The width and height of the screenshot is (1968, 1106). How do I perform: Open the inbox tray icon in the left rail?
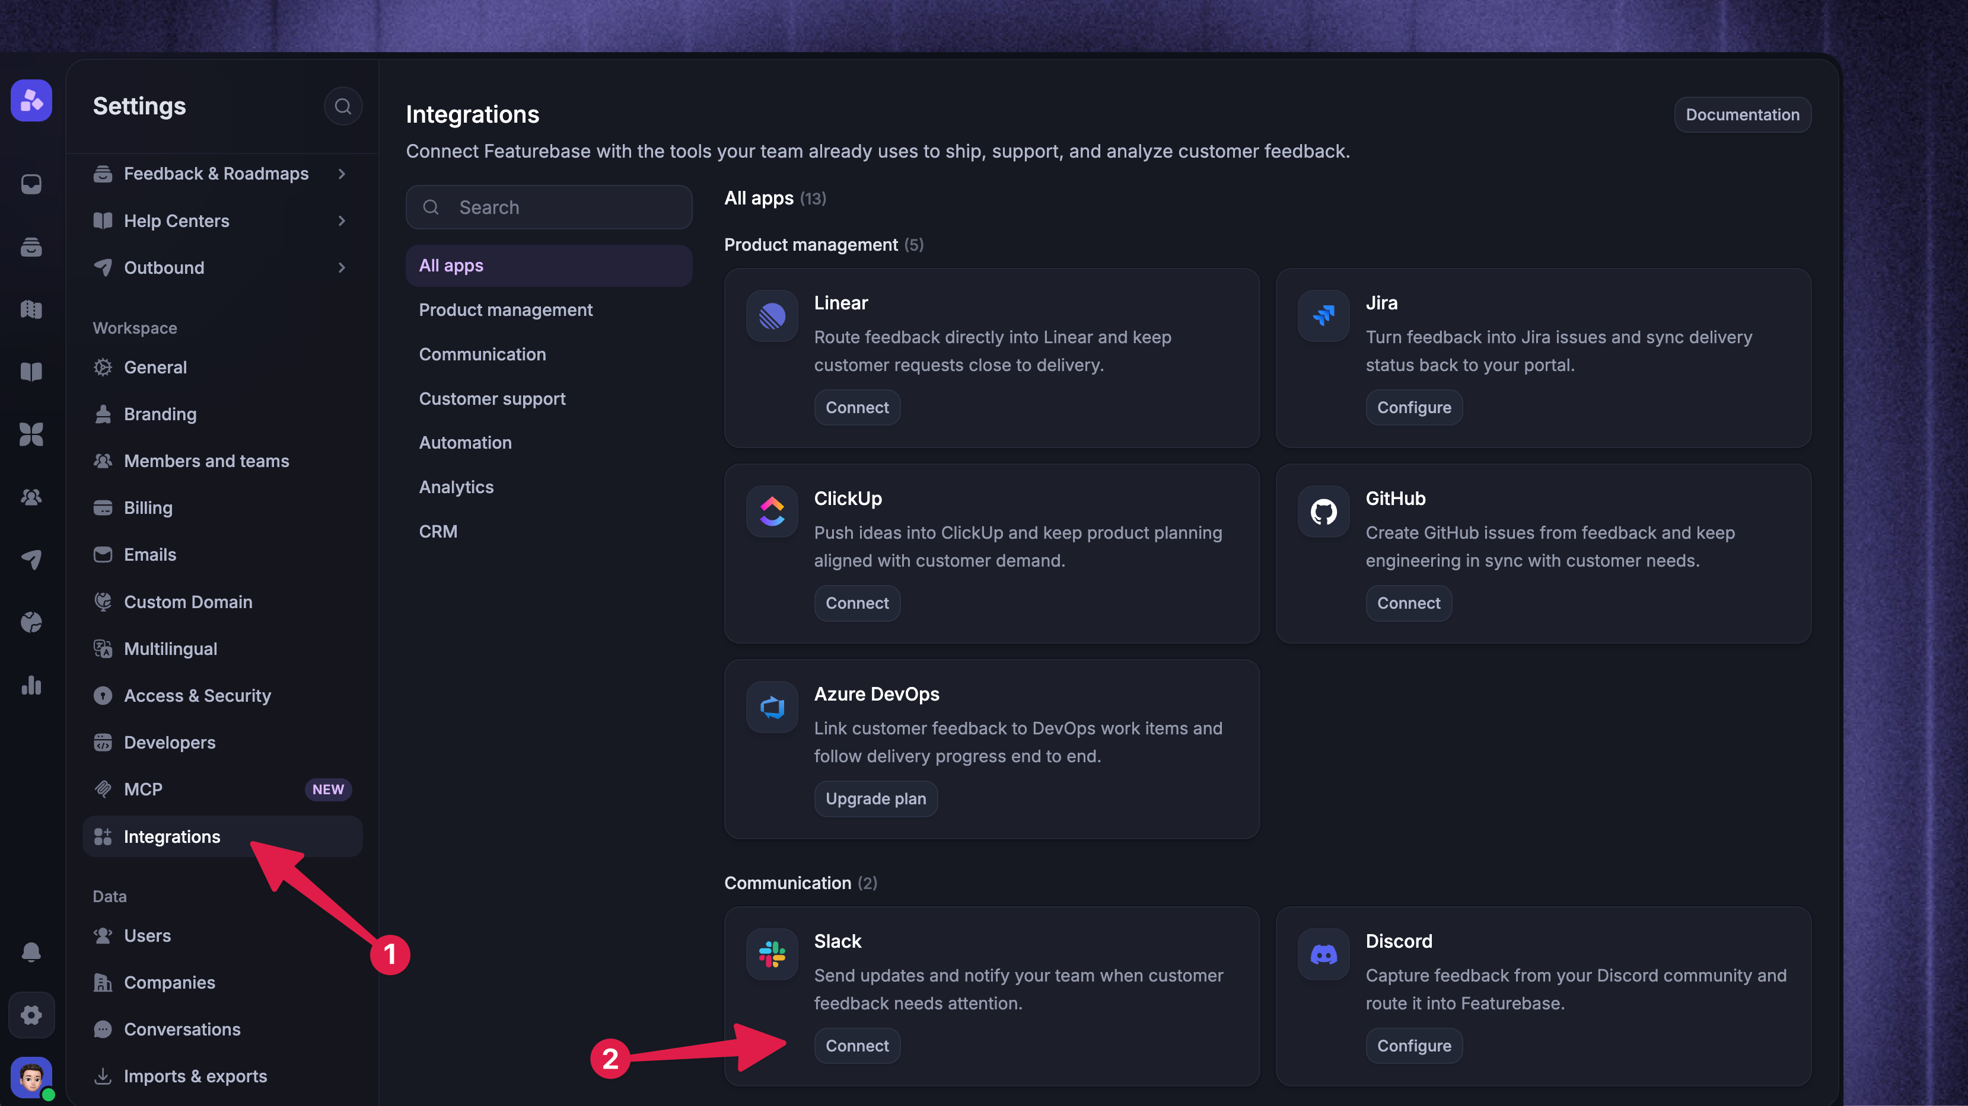click(31, 184)
